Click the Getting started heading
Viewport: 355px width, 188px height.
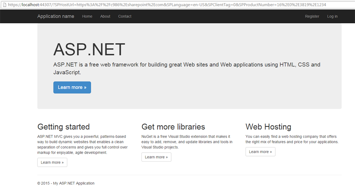64,127
